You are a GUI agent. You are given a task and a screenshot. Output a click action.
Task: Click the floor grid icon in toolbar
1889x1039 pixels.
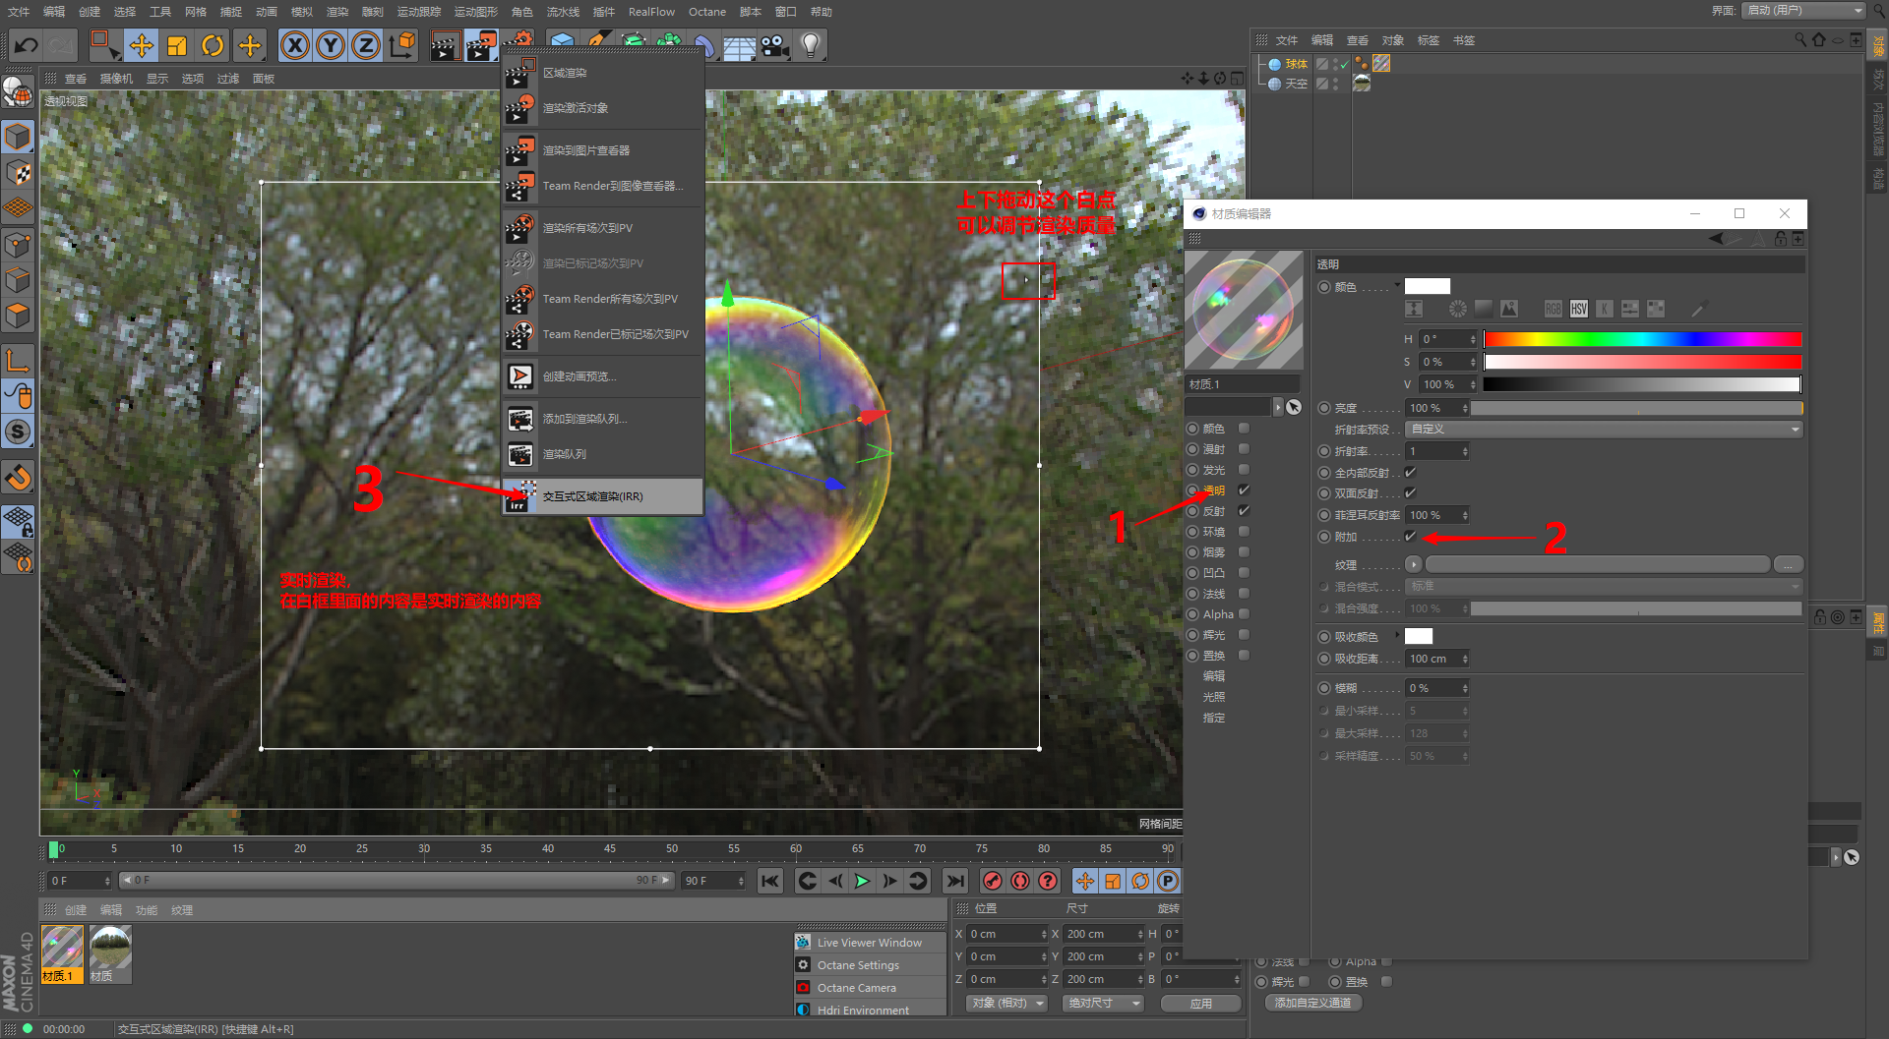[x=739, y=47]
